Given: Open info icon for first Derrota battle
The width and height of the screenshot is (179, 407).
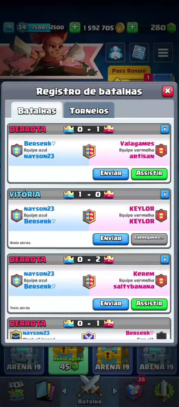Looking at the screenshot, I should [165, 129].
